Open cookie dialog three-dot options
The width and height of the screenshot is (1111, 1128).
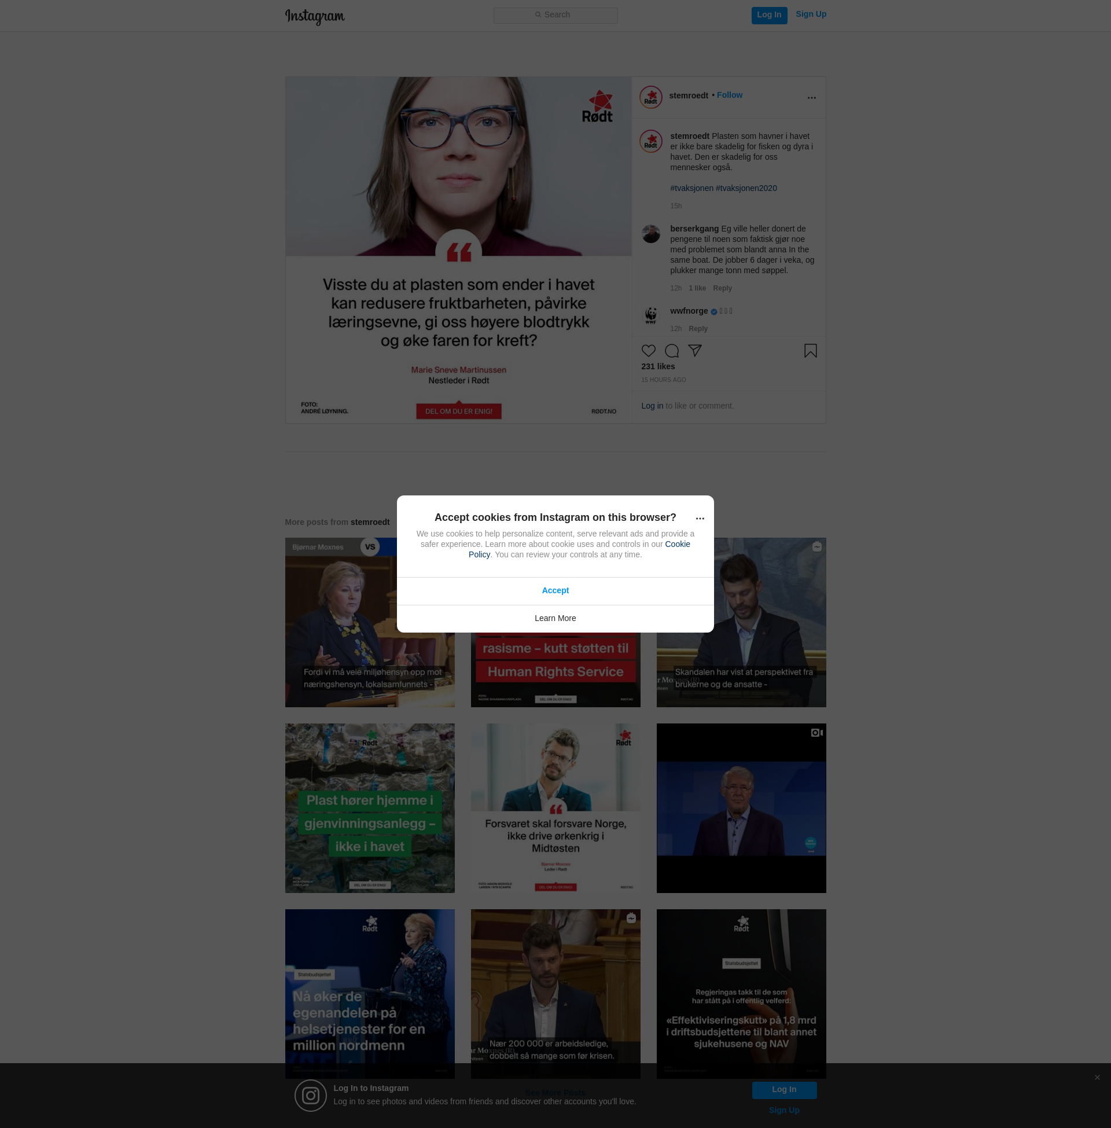tap(700, 518)
